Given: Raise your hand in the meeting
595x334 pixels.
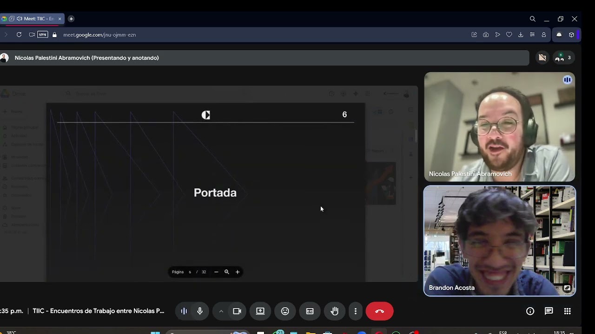Looking at the screenshot, I should click(335, 311).
